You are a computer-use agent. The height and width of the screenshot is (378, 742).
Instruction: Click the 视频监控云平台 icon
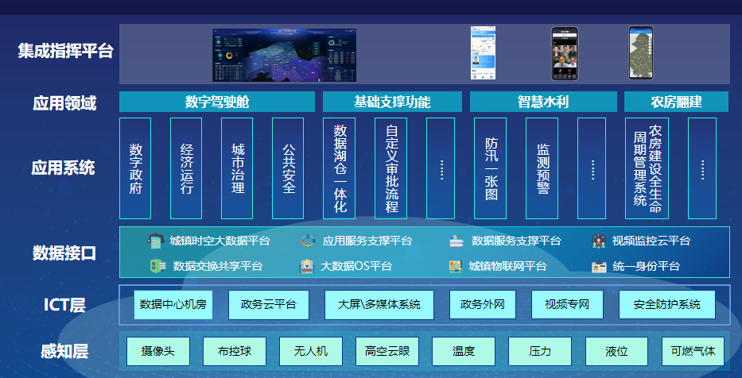pos(599,241)
